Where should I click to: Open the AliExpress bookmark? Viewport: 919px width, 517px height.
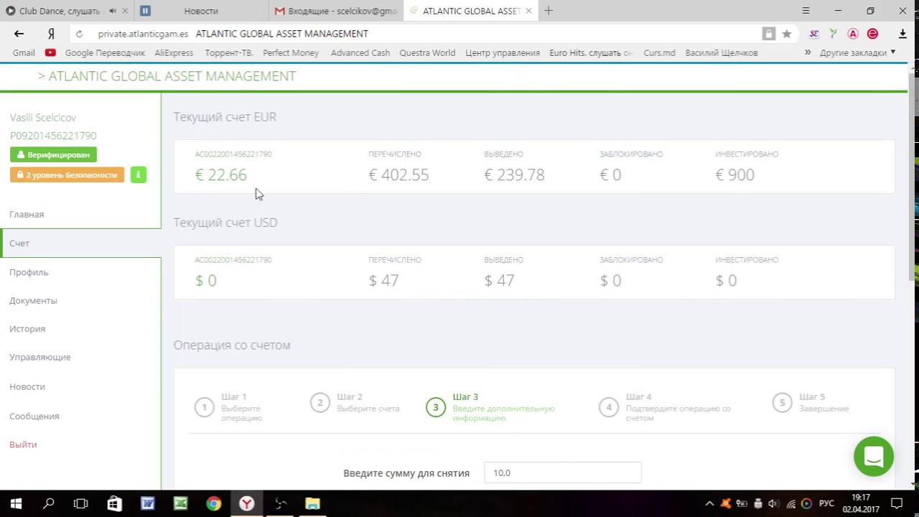(174, 52)
